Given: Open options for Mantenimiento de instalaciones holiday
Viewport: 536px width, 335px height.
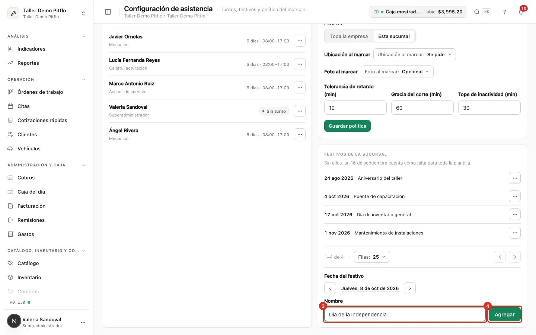Looking at the screenshot, I should [x=515, y=233].
